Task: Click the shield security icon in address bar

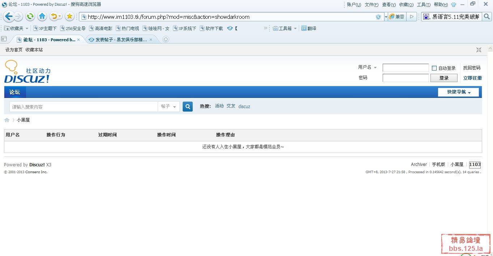Action: pos(378,17)
